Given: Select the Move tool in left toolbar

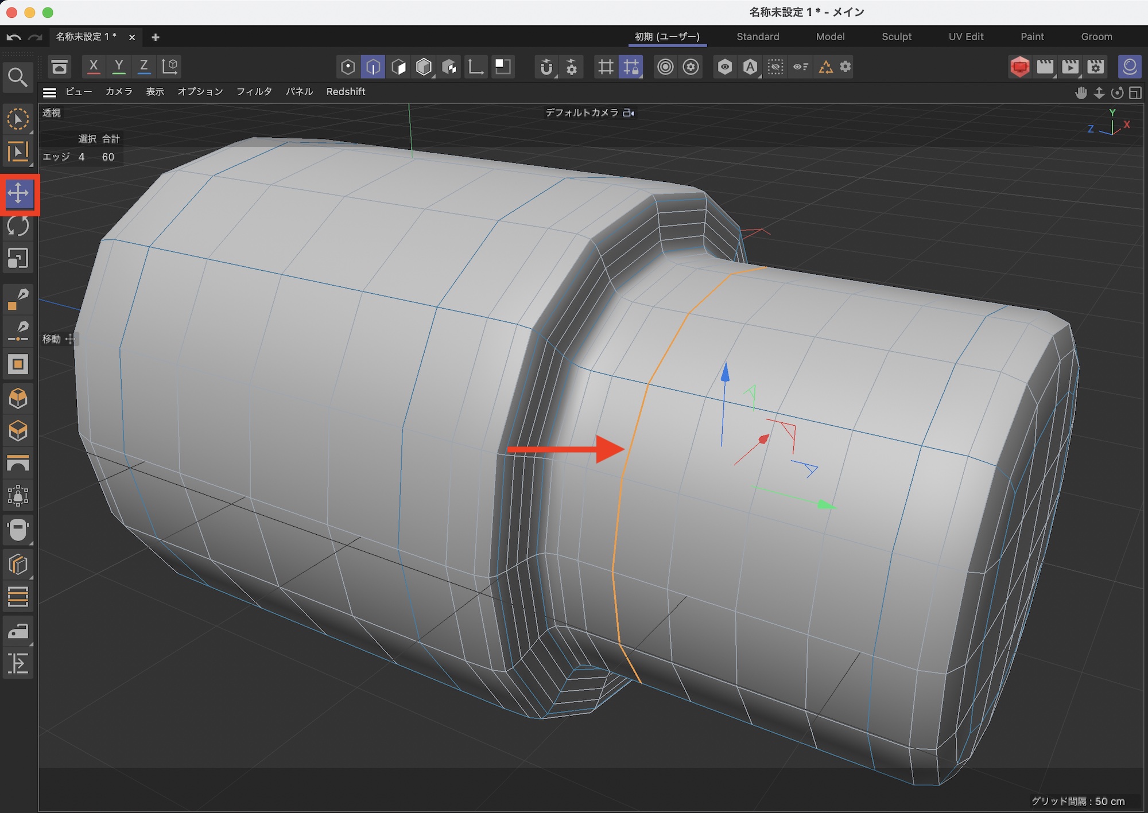Looking at the screenshot, I should pyautogui.click(x=18, y=193).
